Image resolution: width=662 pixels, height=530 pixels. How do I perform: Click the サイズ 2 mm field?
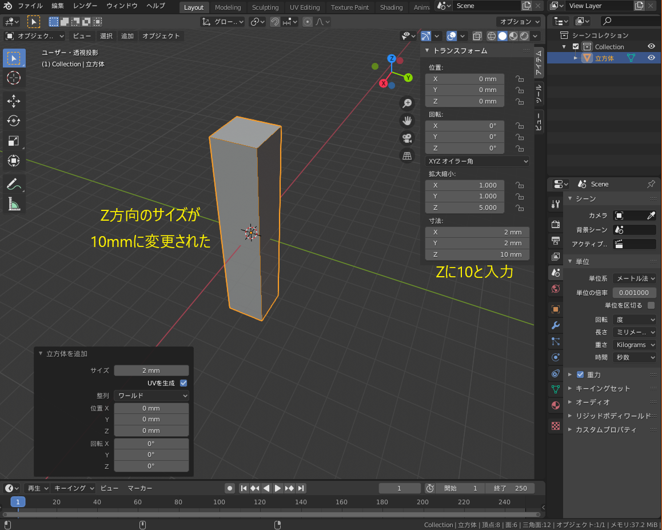(x=151, y=370)
